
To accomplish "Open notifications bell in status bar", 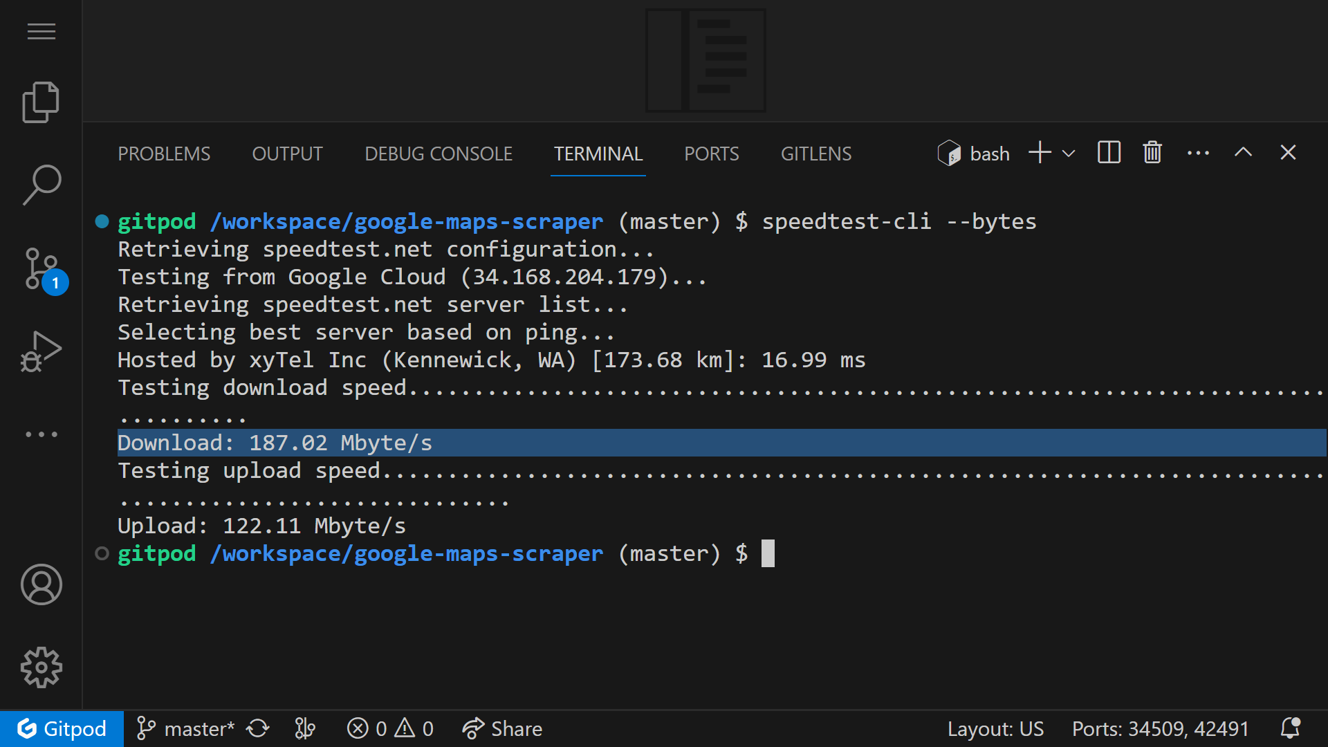I will pos(1291,728).
